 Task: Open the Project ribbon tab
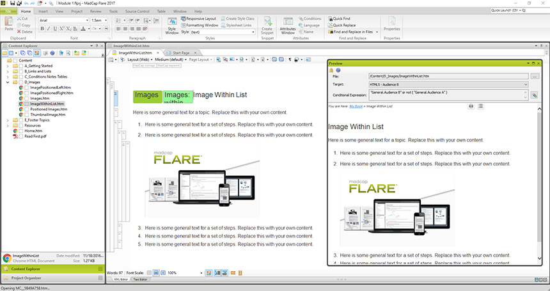click(77, 12)
